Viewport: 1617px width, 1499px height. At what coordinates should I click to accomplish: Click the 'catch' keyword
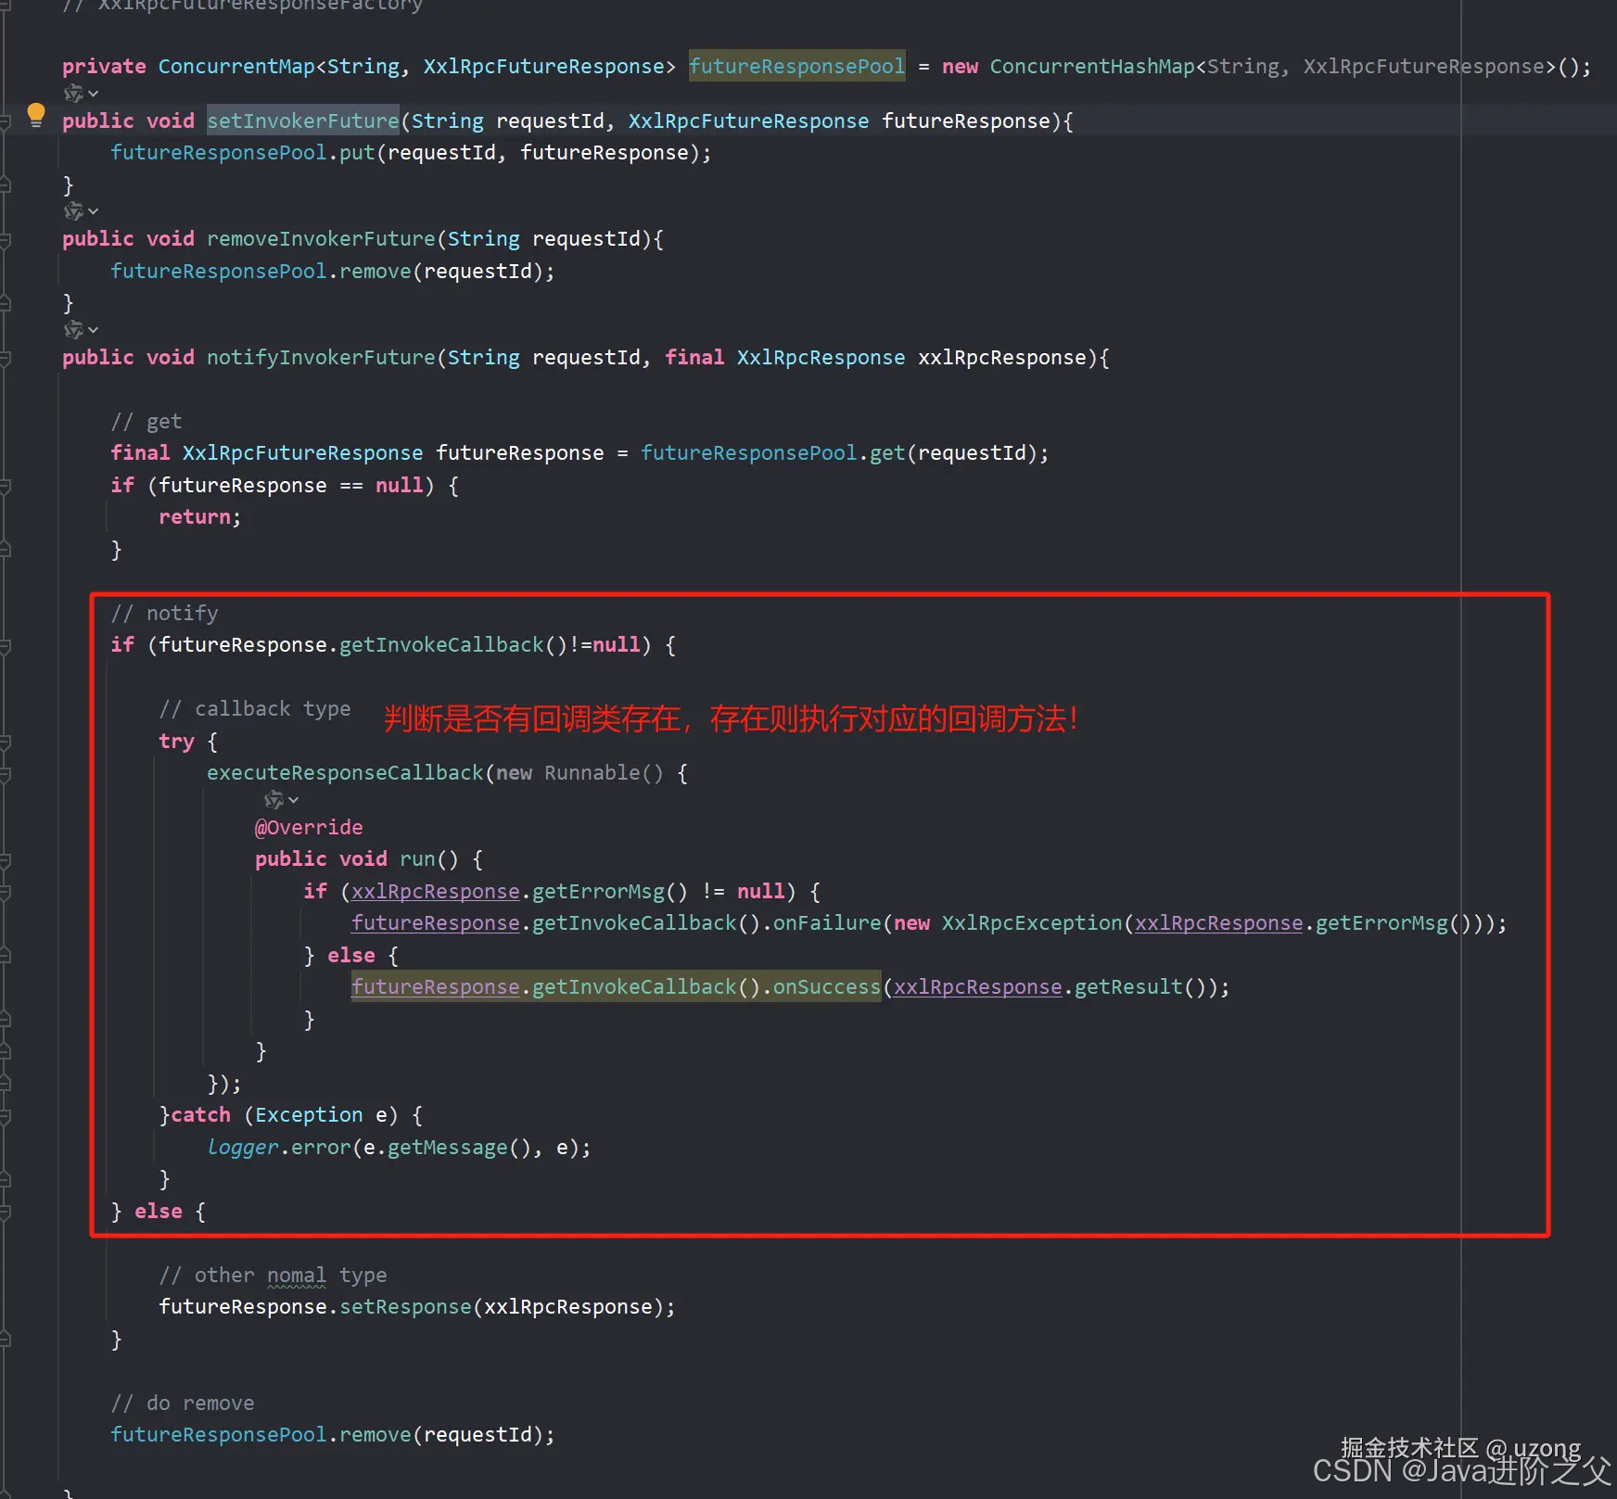click(200, 1114)
